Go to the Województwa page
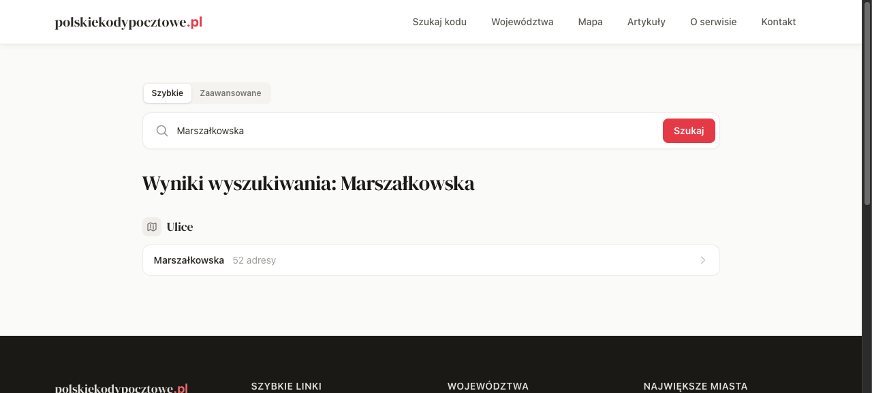The height and width of the screenshot is (393, 872). coord(523,22)
